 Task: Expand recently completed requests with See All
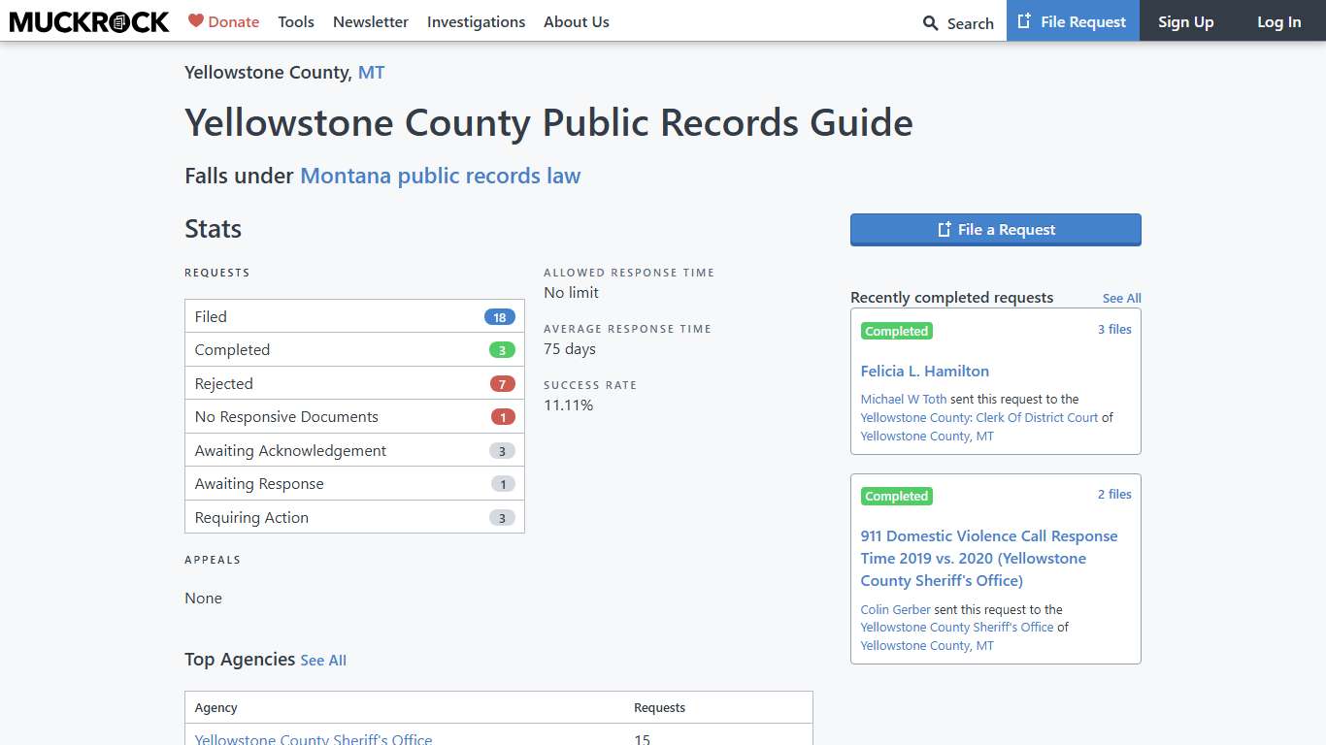[x=1121, y=298]
